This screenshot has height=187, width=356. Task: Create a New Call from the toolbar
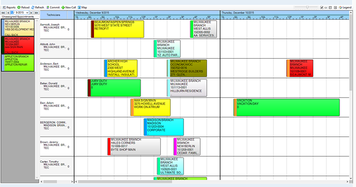coord(68,7)
